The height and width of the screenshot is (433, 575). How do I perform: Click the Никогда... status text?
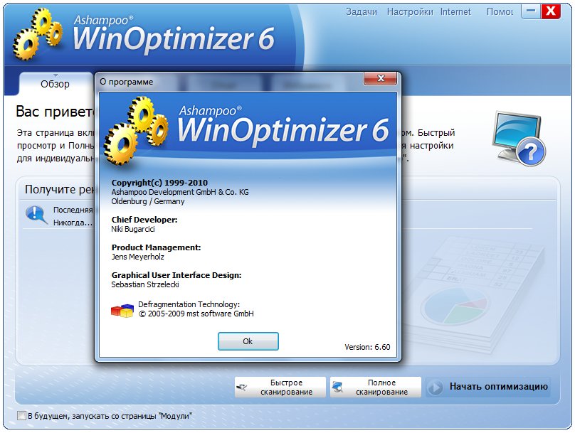pyautogui.click(x=73, y=223)
